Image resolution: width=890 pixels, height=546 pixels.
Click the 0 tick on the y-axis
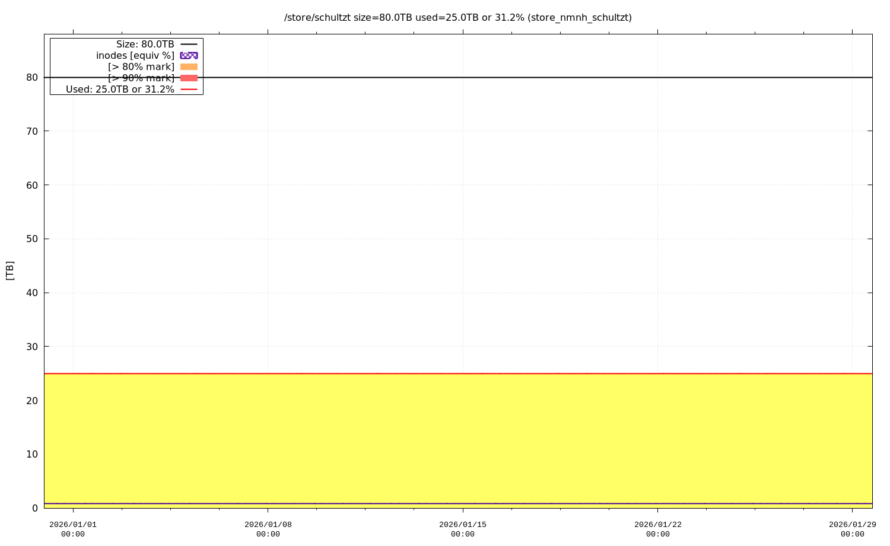click(x=35, y=508)
